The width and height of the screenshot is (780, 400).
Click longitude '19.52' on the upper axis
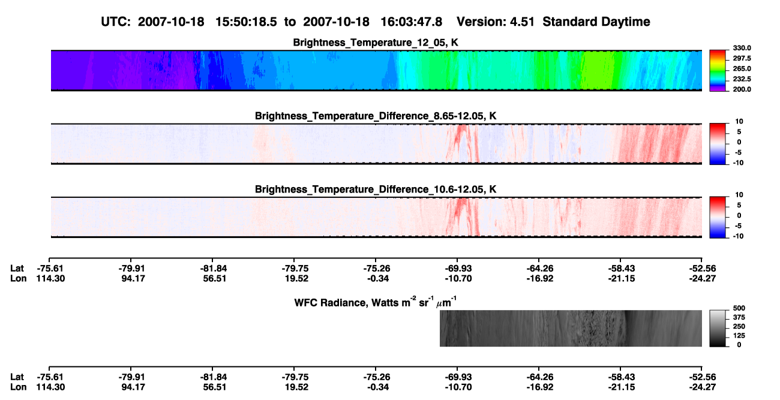tap(295, 278)
